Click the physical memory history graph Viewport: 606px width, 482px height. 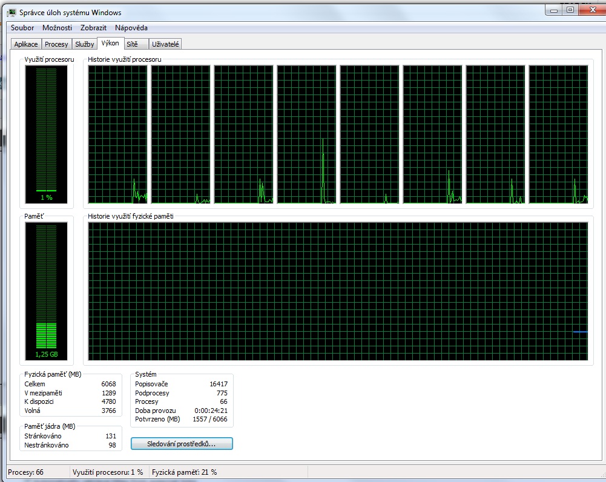(x=338, y=291)
